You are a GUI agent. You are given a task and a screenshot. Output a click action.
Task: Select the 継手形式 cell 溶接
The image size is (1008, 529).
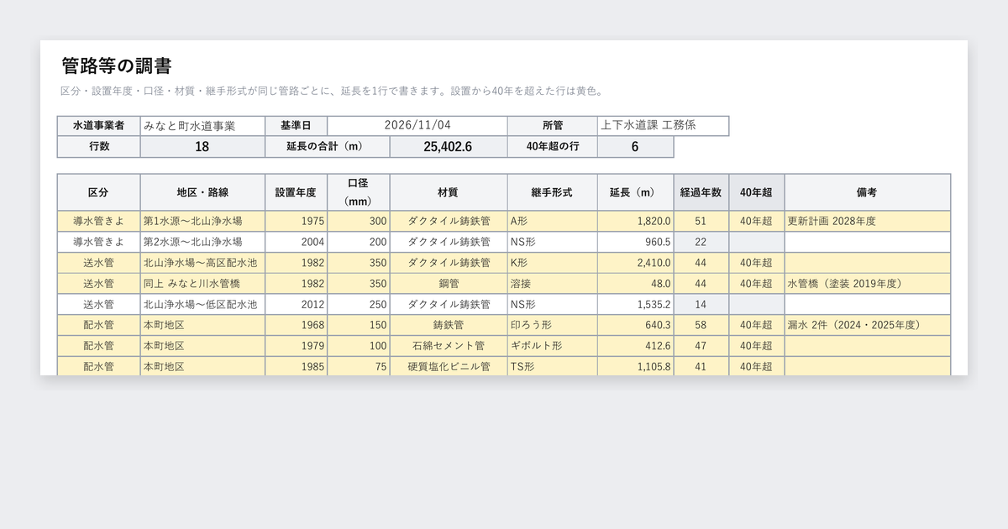pos(553,284)
